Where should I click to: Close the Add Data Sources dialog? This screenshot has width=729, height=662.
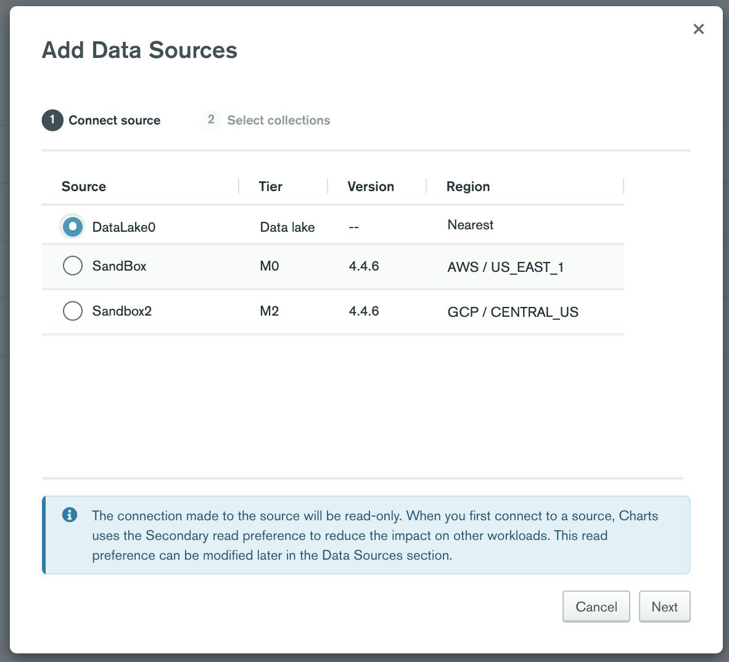pyautogui.click(x=698, y=29)
